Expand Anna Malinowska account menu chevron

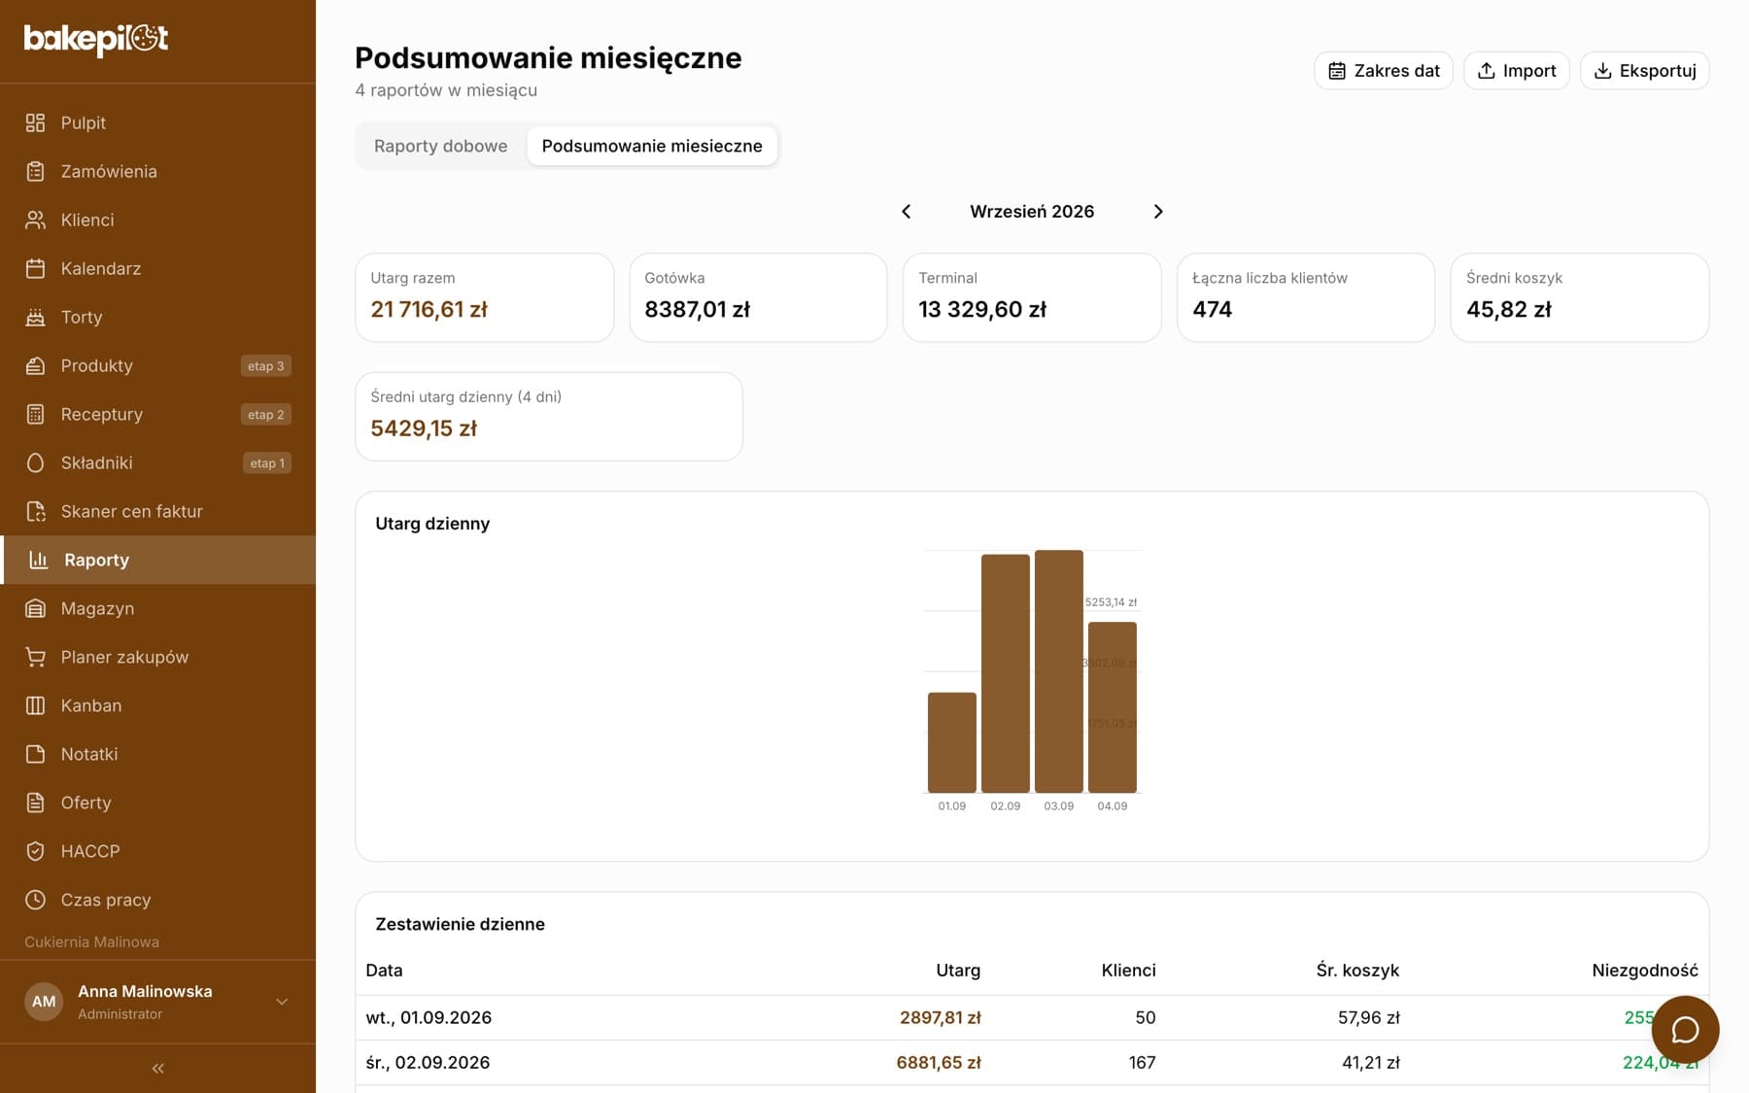point(282,1002)
